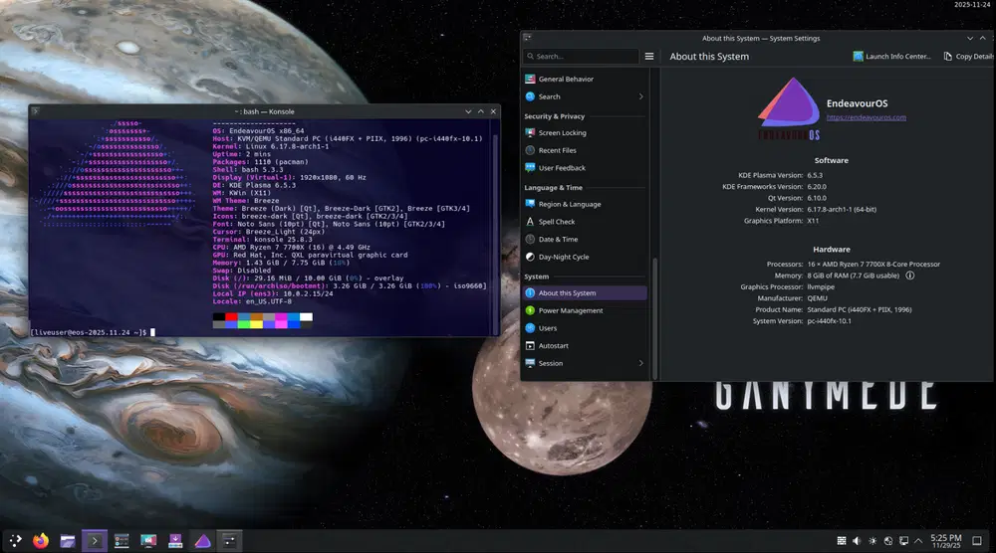Click Launch Info Center button
This screenshot has width=996, height=553.
891,57
